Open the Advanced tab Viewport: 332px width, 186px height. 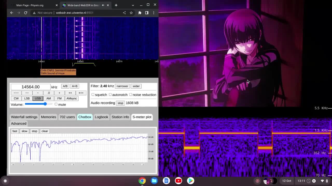tap(19, 123)
